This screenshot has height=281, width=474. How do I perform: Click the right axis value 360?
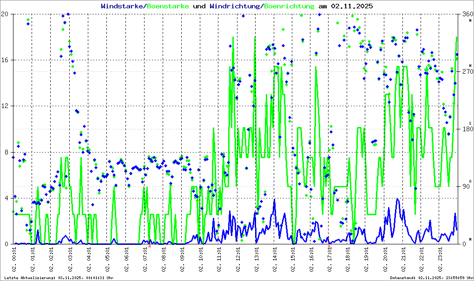tap(467, 14)
